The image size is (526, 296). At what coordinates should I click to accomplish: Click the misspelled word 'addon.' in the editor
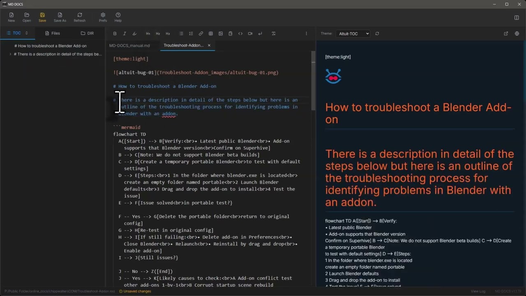coord(170,114)
